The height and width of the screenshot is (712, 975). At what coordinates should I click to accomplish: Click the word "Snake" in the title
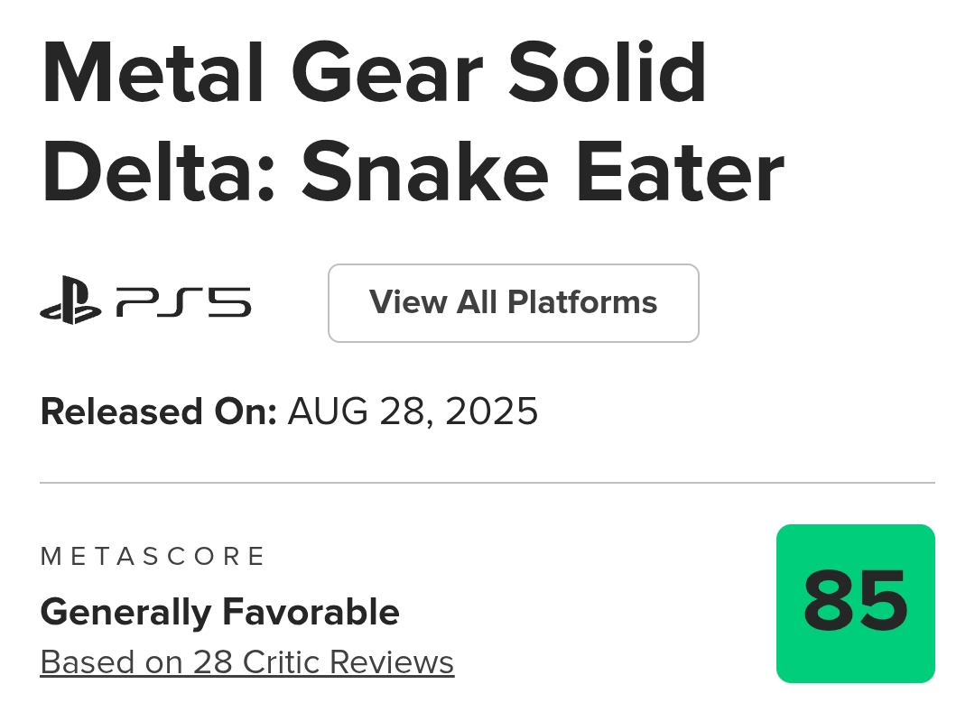(x=424, y=173)
